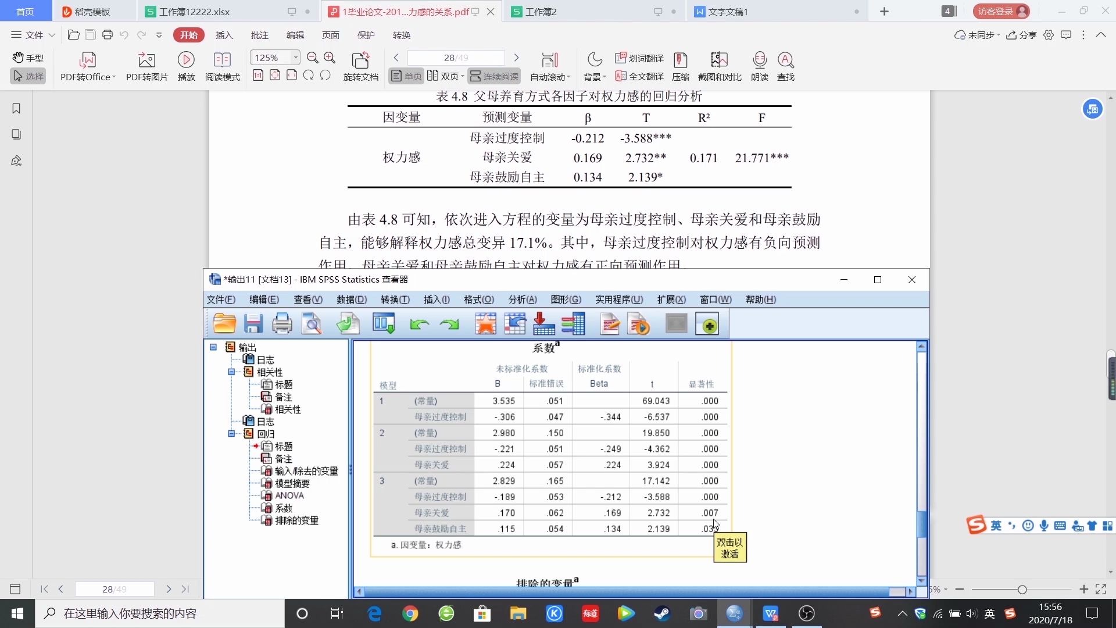Collapse the 回归 node in output tree
This screenshot has height=628, width=1116.
(x=232, y=434)
